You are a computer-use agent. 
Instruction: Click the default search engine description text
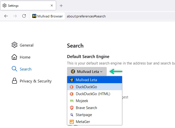click(121, 63)
